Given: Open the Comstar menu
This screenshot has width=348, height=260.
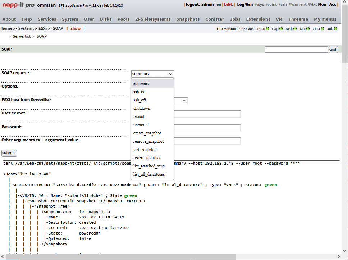Looking at the screenshot, I should pos(215,19).
